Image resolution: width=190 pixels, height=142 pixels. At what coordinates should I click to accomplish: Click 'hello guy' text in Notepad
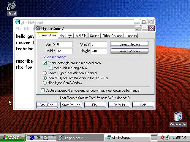[25, 36]
